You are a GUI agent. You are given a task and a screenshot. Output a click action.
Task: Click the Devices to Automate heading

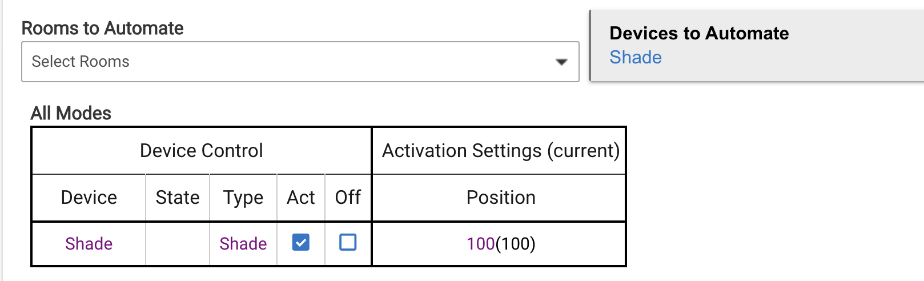point(698,33)
